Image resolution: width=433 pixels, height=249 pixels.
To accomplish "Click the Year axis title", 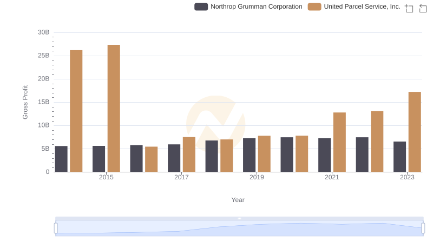I will coord(238,200).
